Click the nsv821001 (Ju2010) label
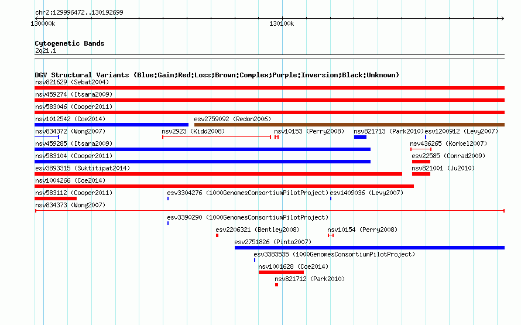This screenshot has height=325, width=521. coord(443,168)
